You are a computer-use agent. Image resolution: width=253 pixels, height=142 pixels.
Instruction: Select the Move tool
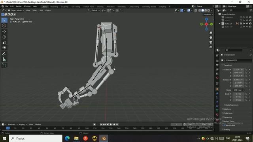coord(4,32)
